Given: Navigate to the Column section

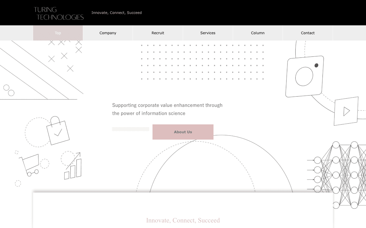Looking at the screenshot, I should (258, 33).
